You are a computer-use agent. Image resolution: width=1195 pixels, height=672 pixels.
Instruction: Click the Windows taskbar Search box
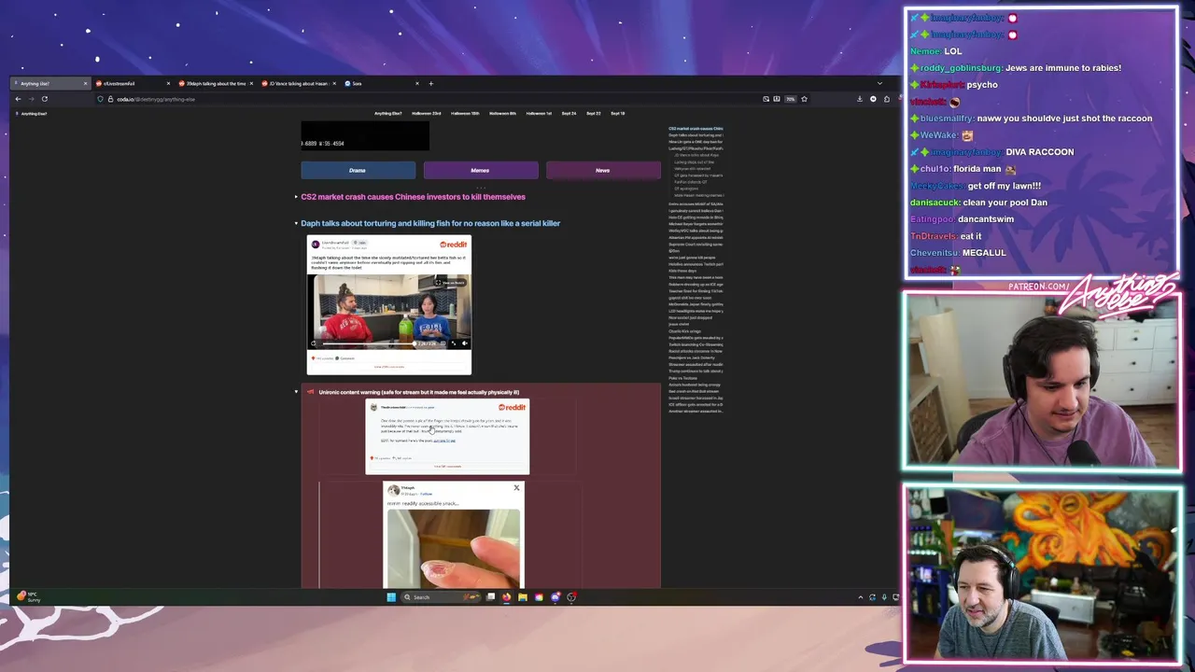point(439,597)
